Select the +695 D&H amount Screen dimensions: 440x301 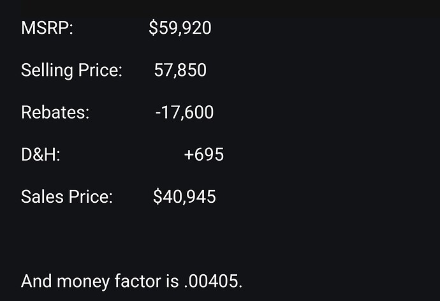click(204, 154)
